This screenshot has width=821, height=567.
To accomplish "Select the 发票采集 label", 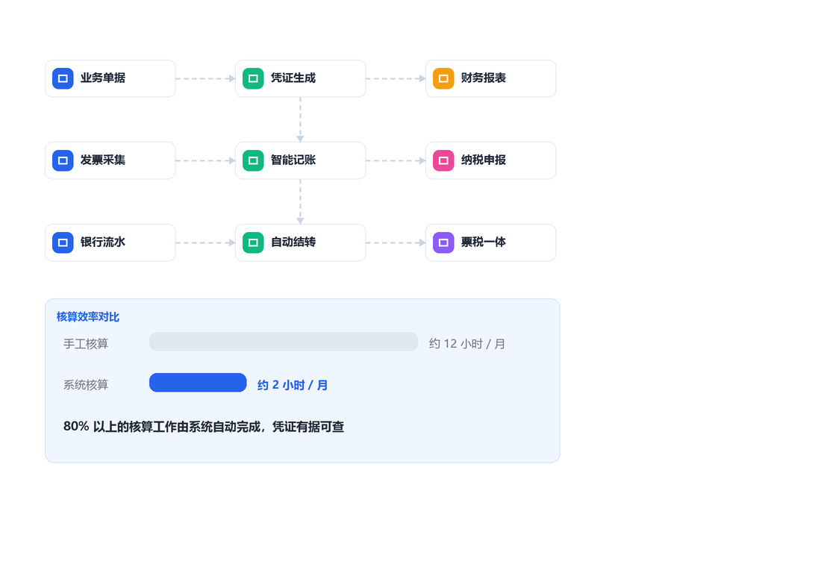I will pos(103,160).
